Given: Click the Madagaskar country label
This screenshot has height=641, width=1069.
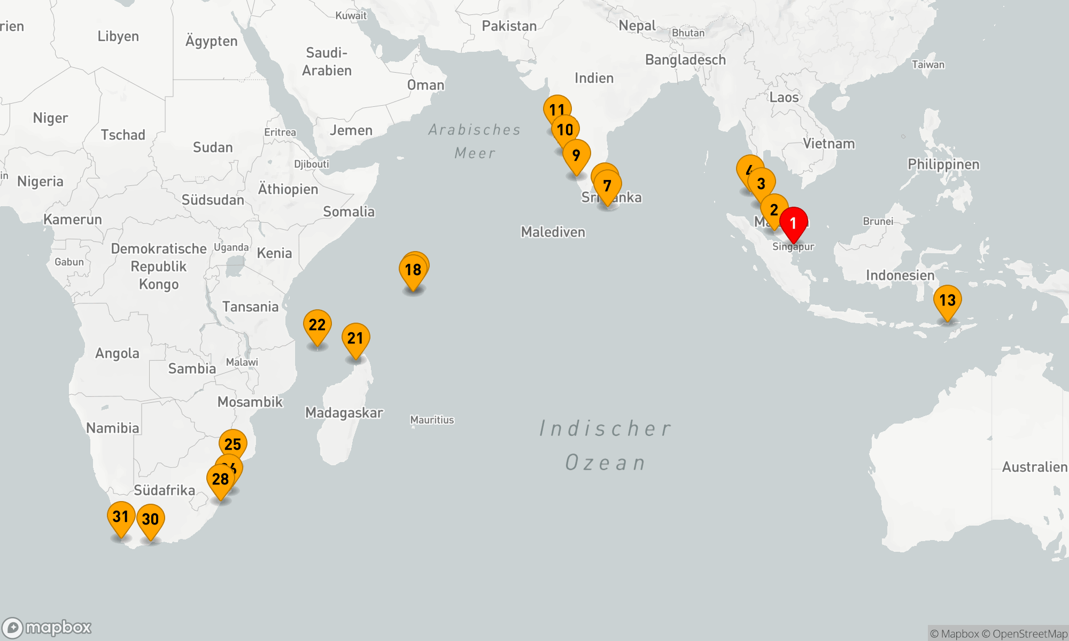Looking at the screenshot, I should (344, 412).
